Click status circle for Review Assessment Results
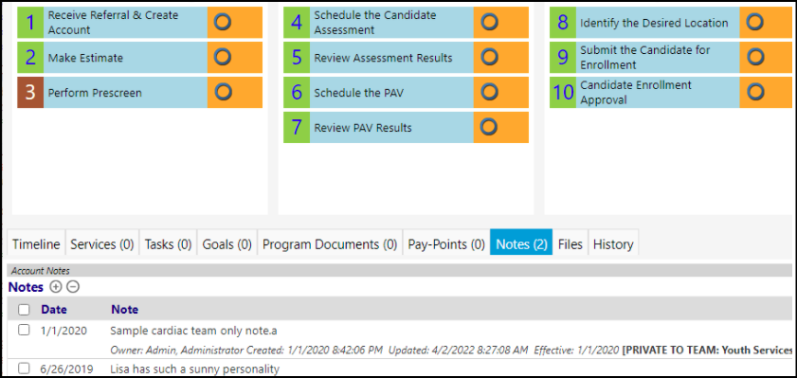 [489, 57]
